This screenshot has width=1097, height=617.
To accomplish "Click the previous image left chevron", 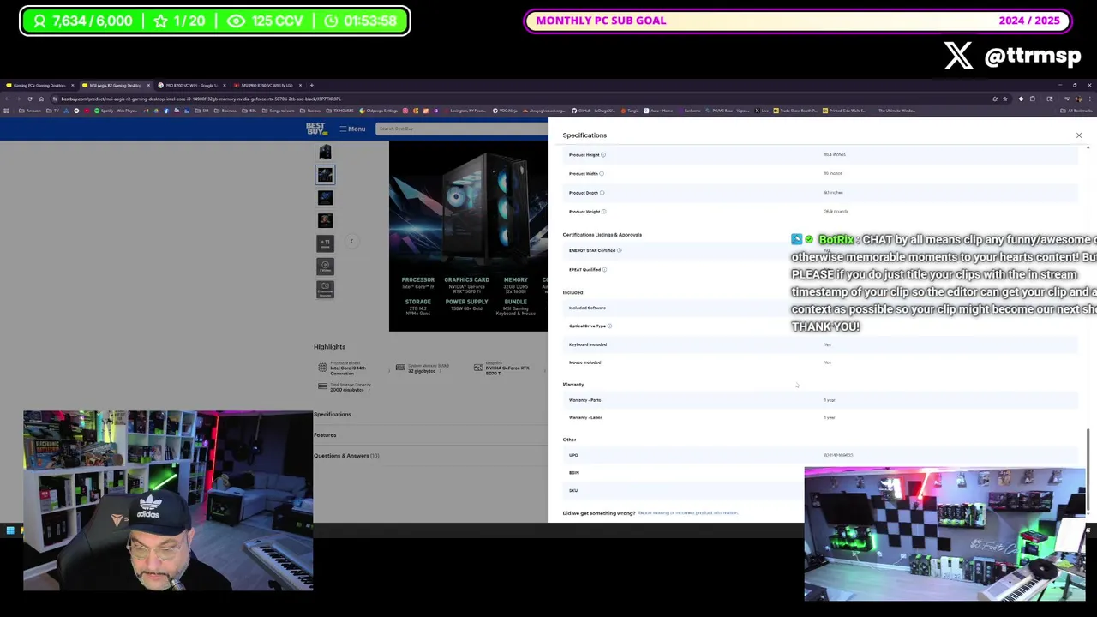I will pos(351,241).
